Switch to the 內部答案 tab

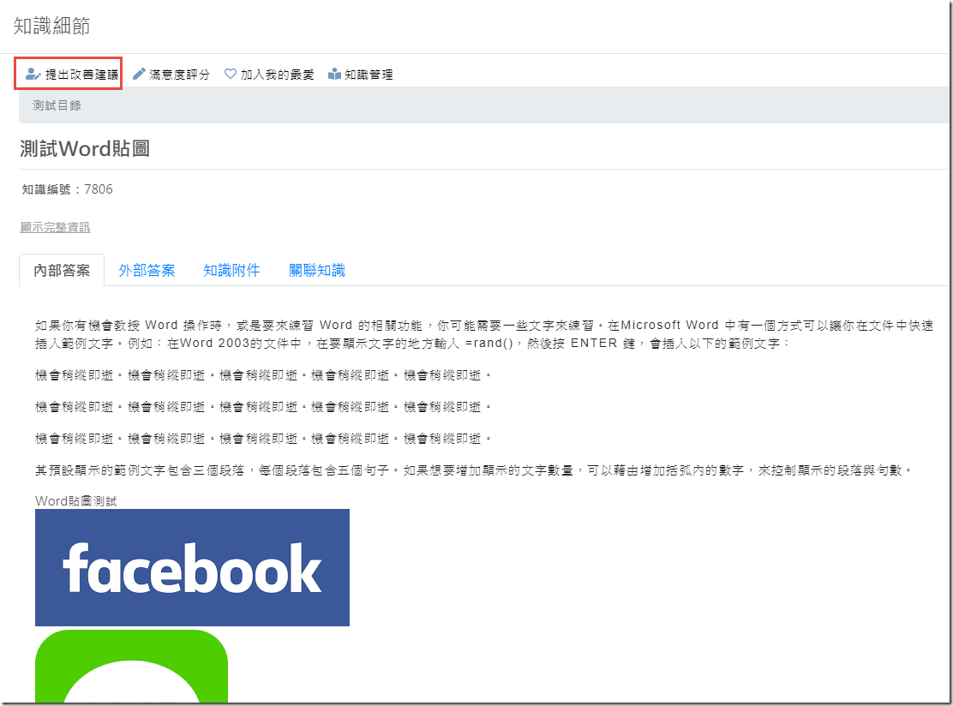pyautogui.click(x=62, y=271)
